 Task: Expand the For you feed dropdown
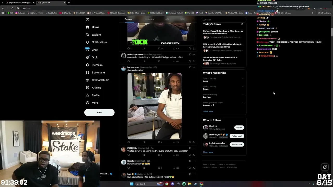point(133,19)
